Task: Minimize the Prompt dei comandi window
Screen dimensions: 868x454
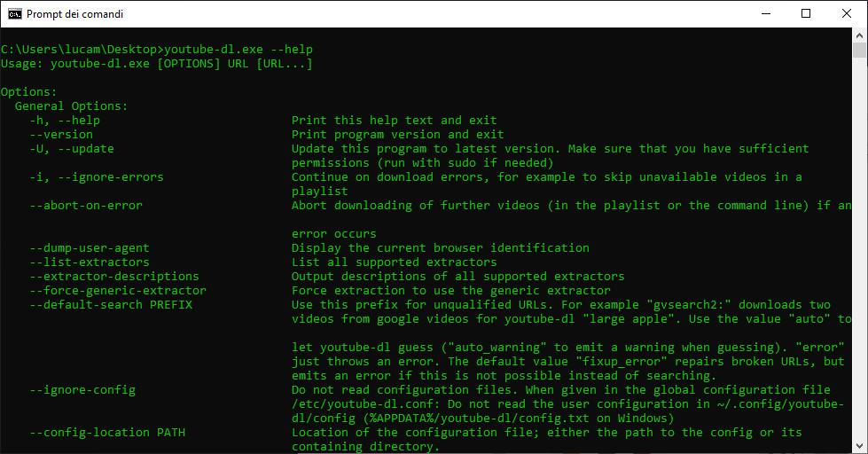Action: (766, 14)
